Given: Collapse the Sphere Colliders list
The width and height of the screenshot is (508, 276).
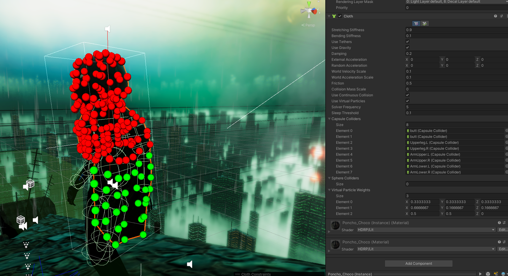Looking at the screenshot, I should tap(329, 178).
